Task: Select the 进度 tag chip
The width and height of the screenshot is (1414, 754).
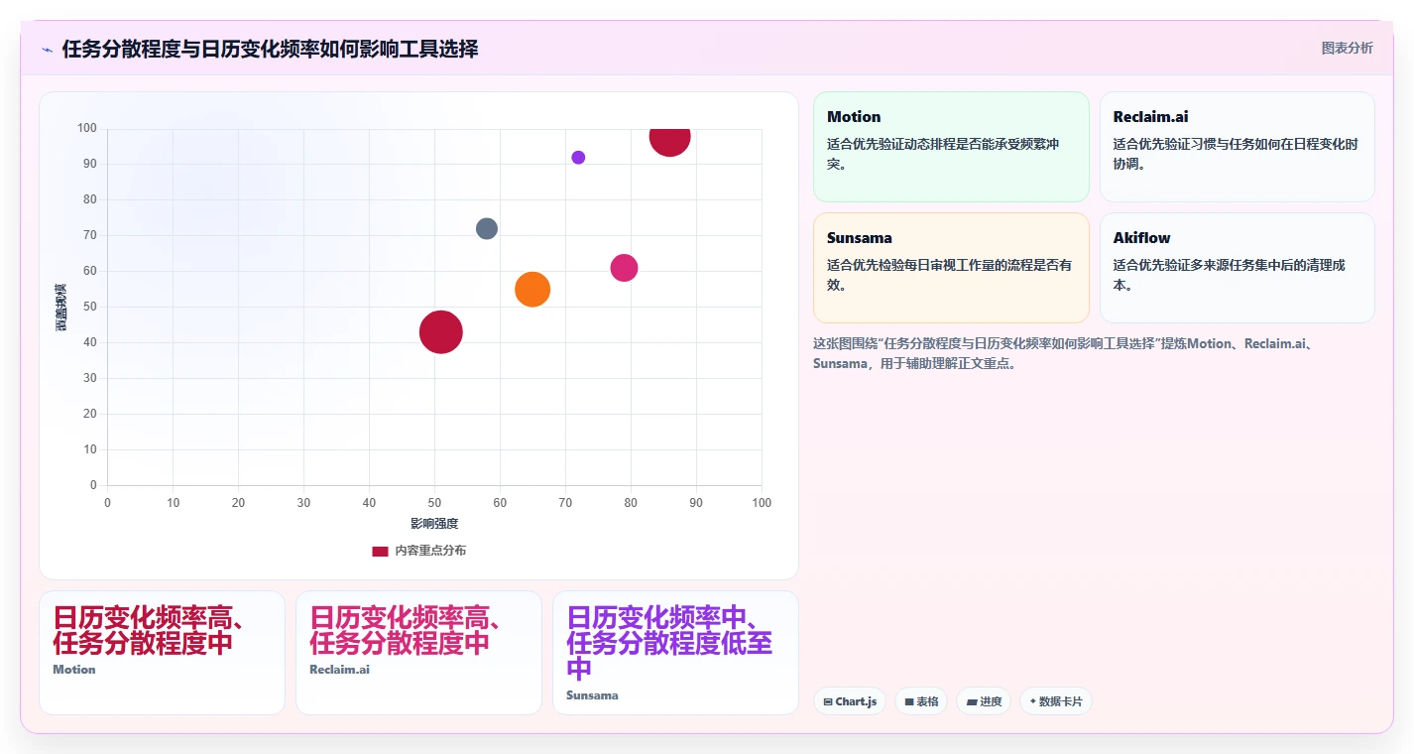Action: point(984,701)
